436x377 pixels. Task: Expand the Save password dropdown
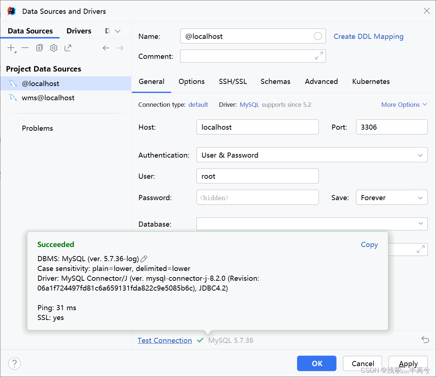[391, 198]
